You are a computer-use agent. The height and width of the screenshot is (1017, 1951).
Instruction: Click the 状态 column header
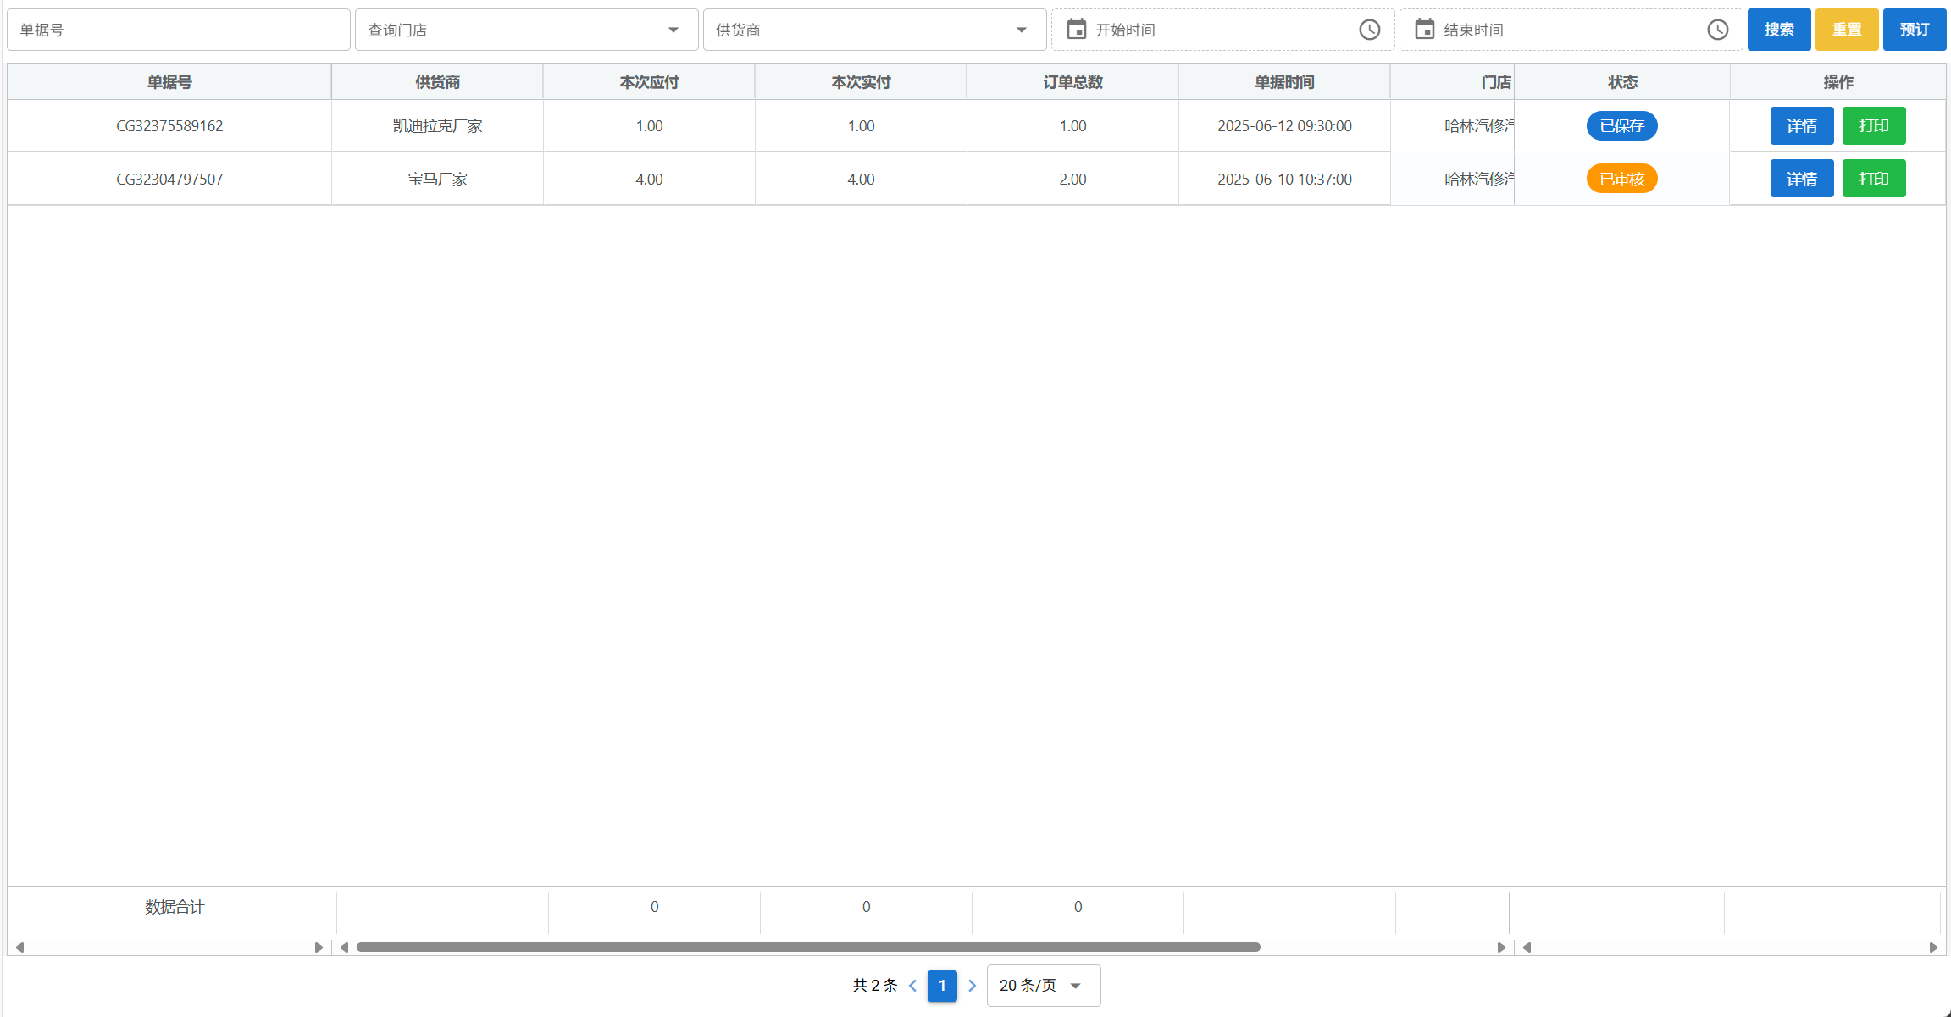tap(1622, 82)
